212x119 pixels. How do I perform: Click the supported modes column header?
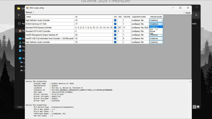tap(140, 17)
